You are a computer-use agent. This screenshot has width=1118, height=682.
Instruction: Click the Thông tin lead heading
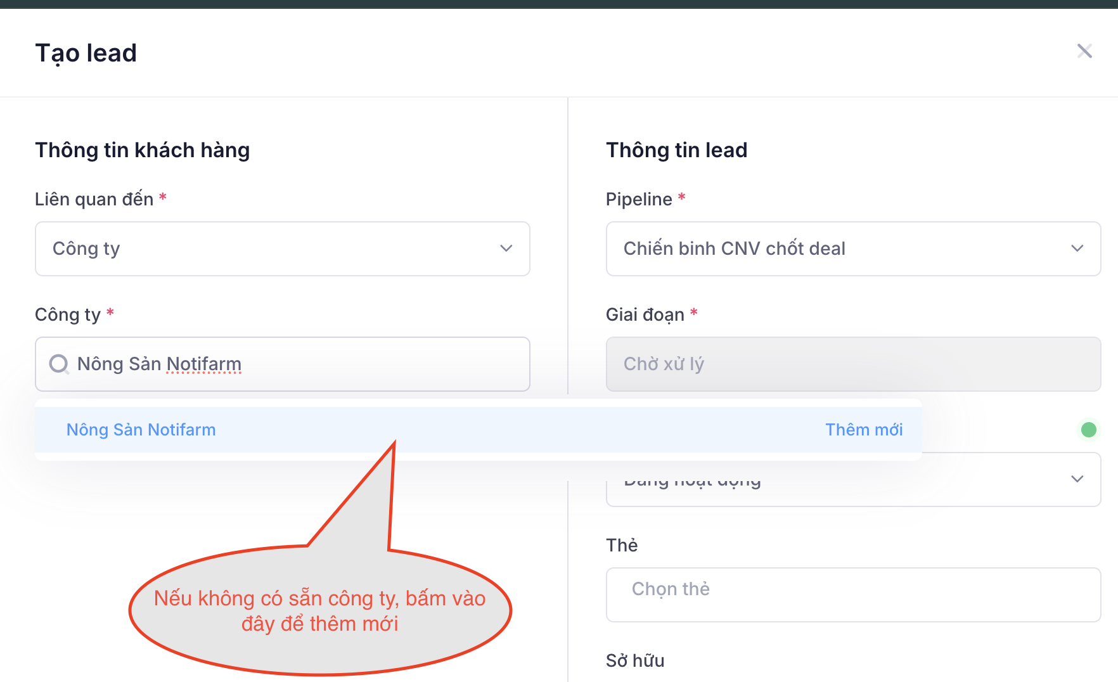click(x=676, y=150)
